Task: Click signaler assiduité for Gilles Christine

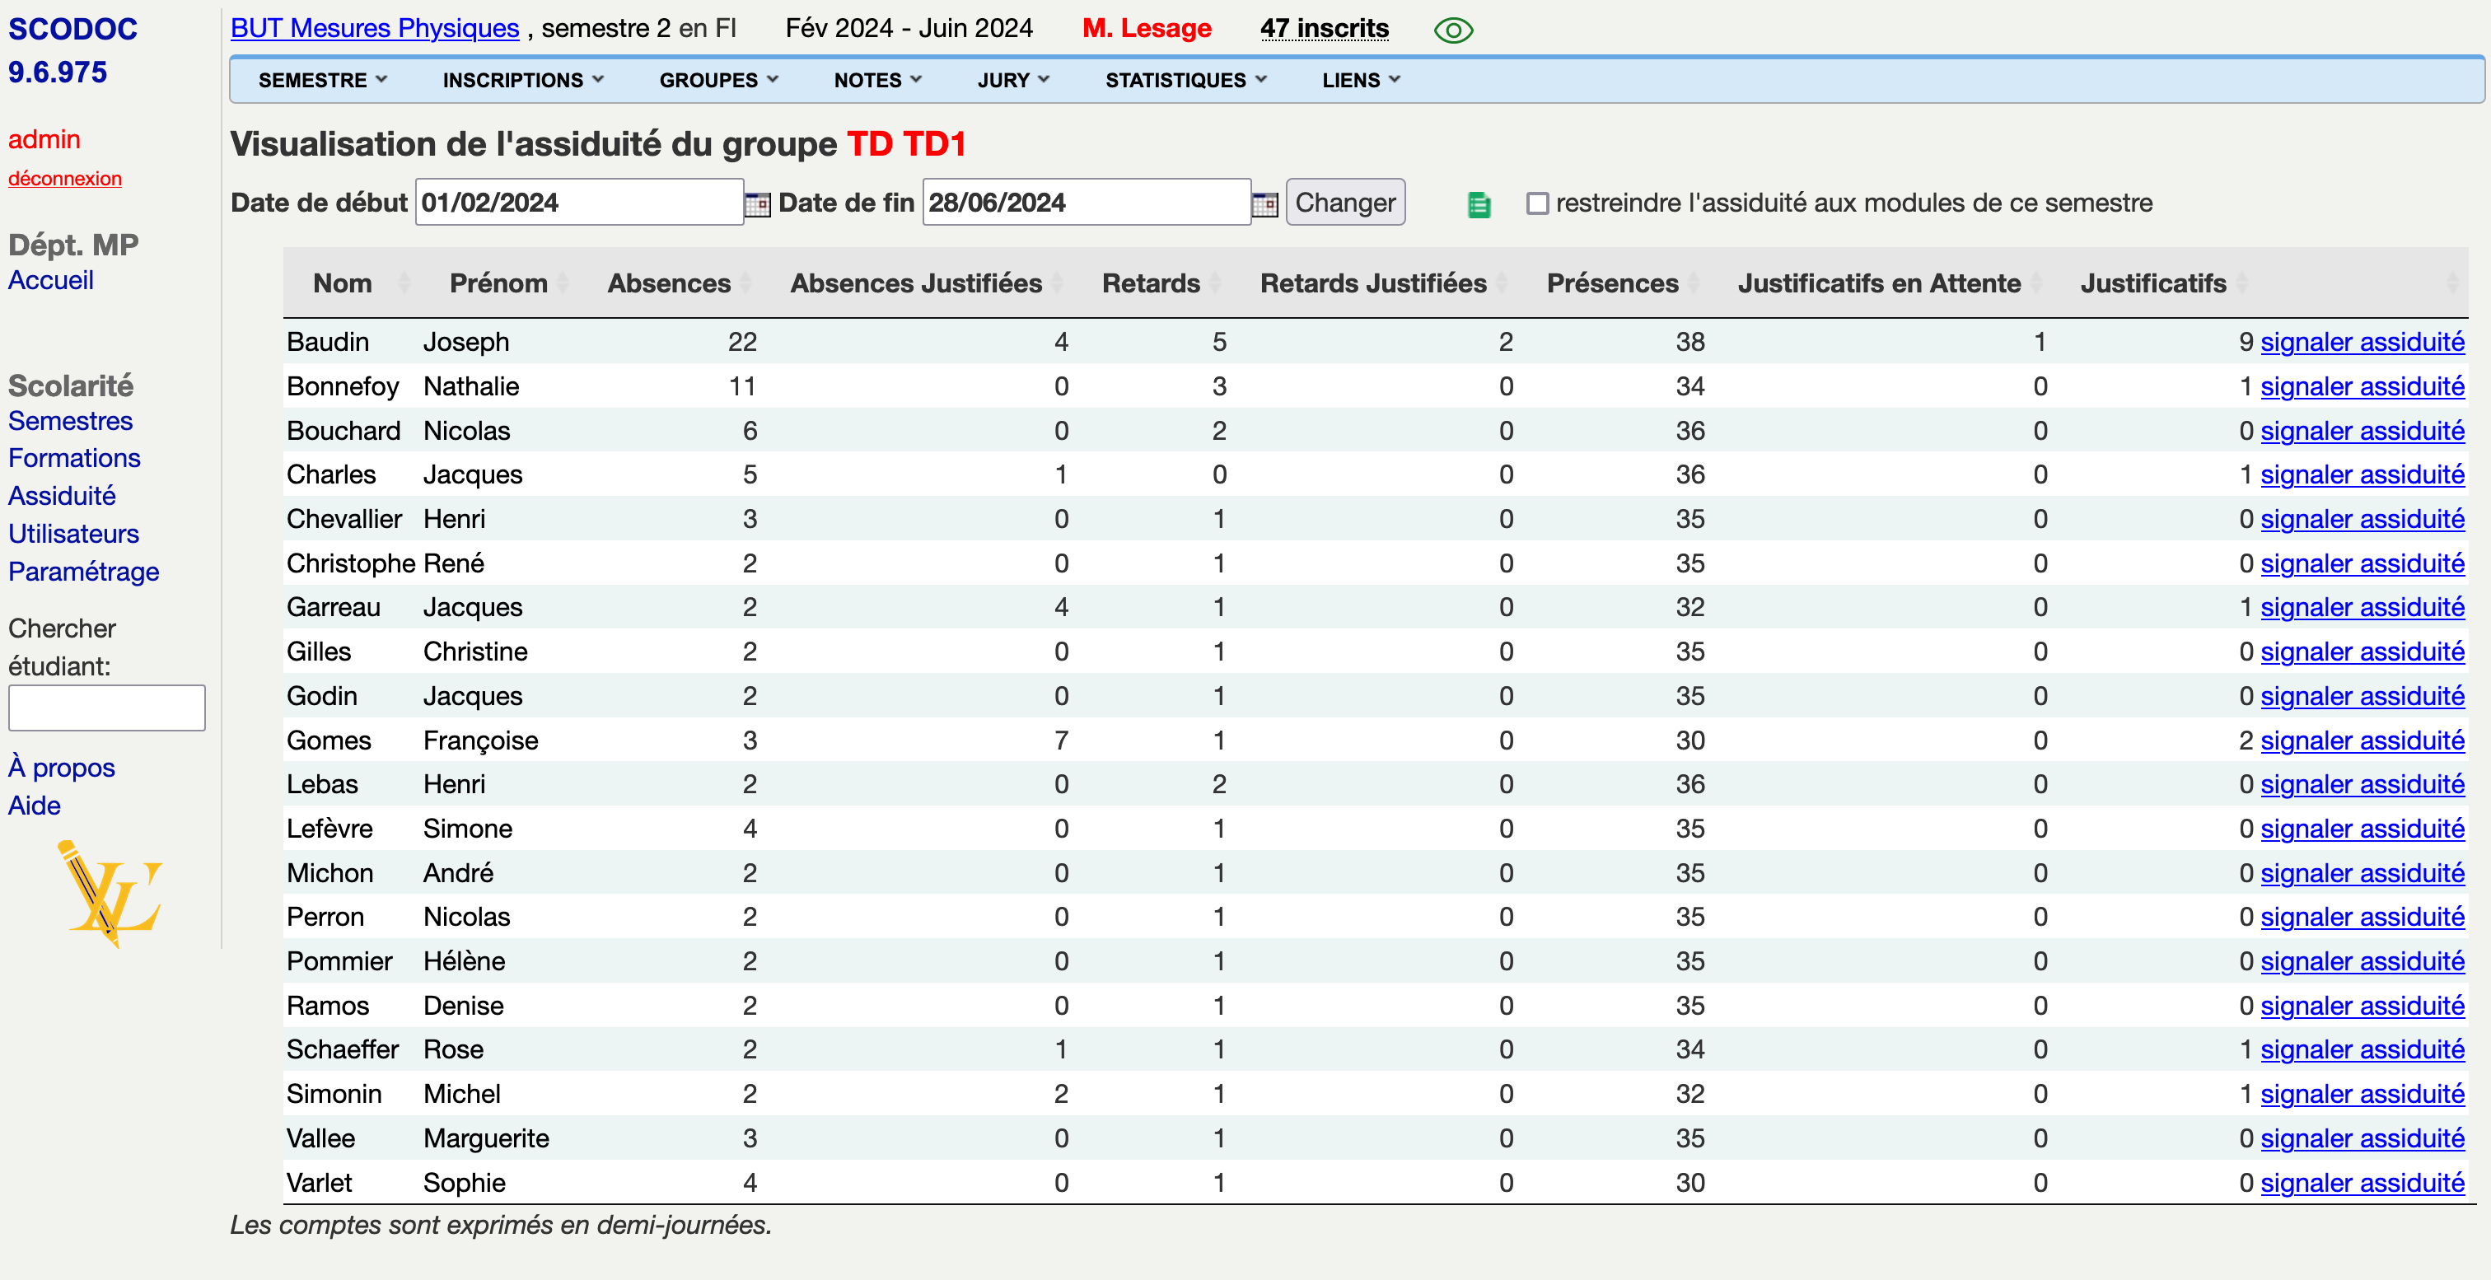Action: point(2362,652)
